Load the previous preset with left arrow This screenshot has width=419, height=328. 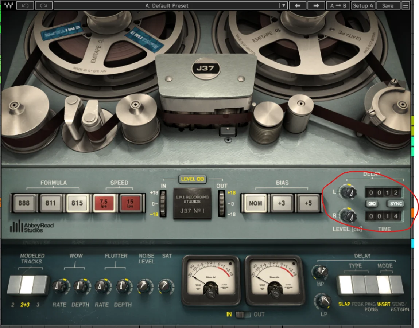coord(298,5)
